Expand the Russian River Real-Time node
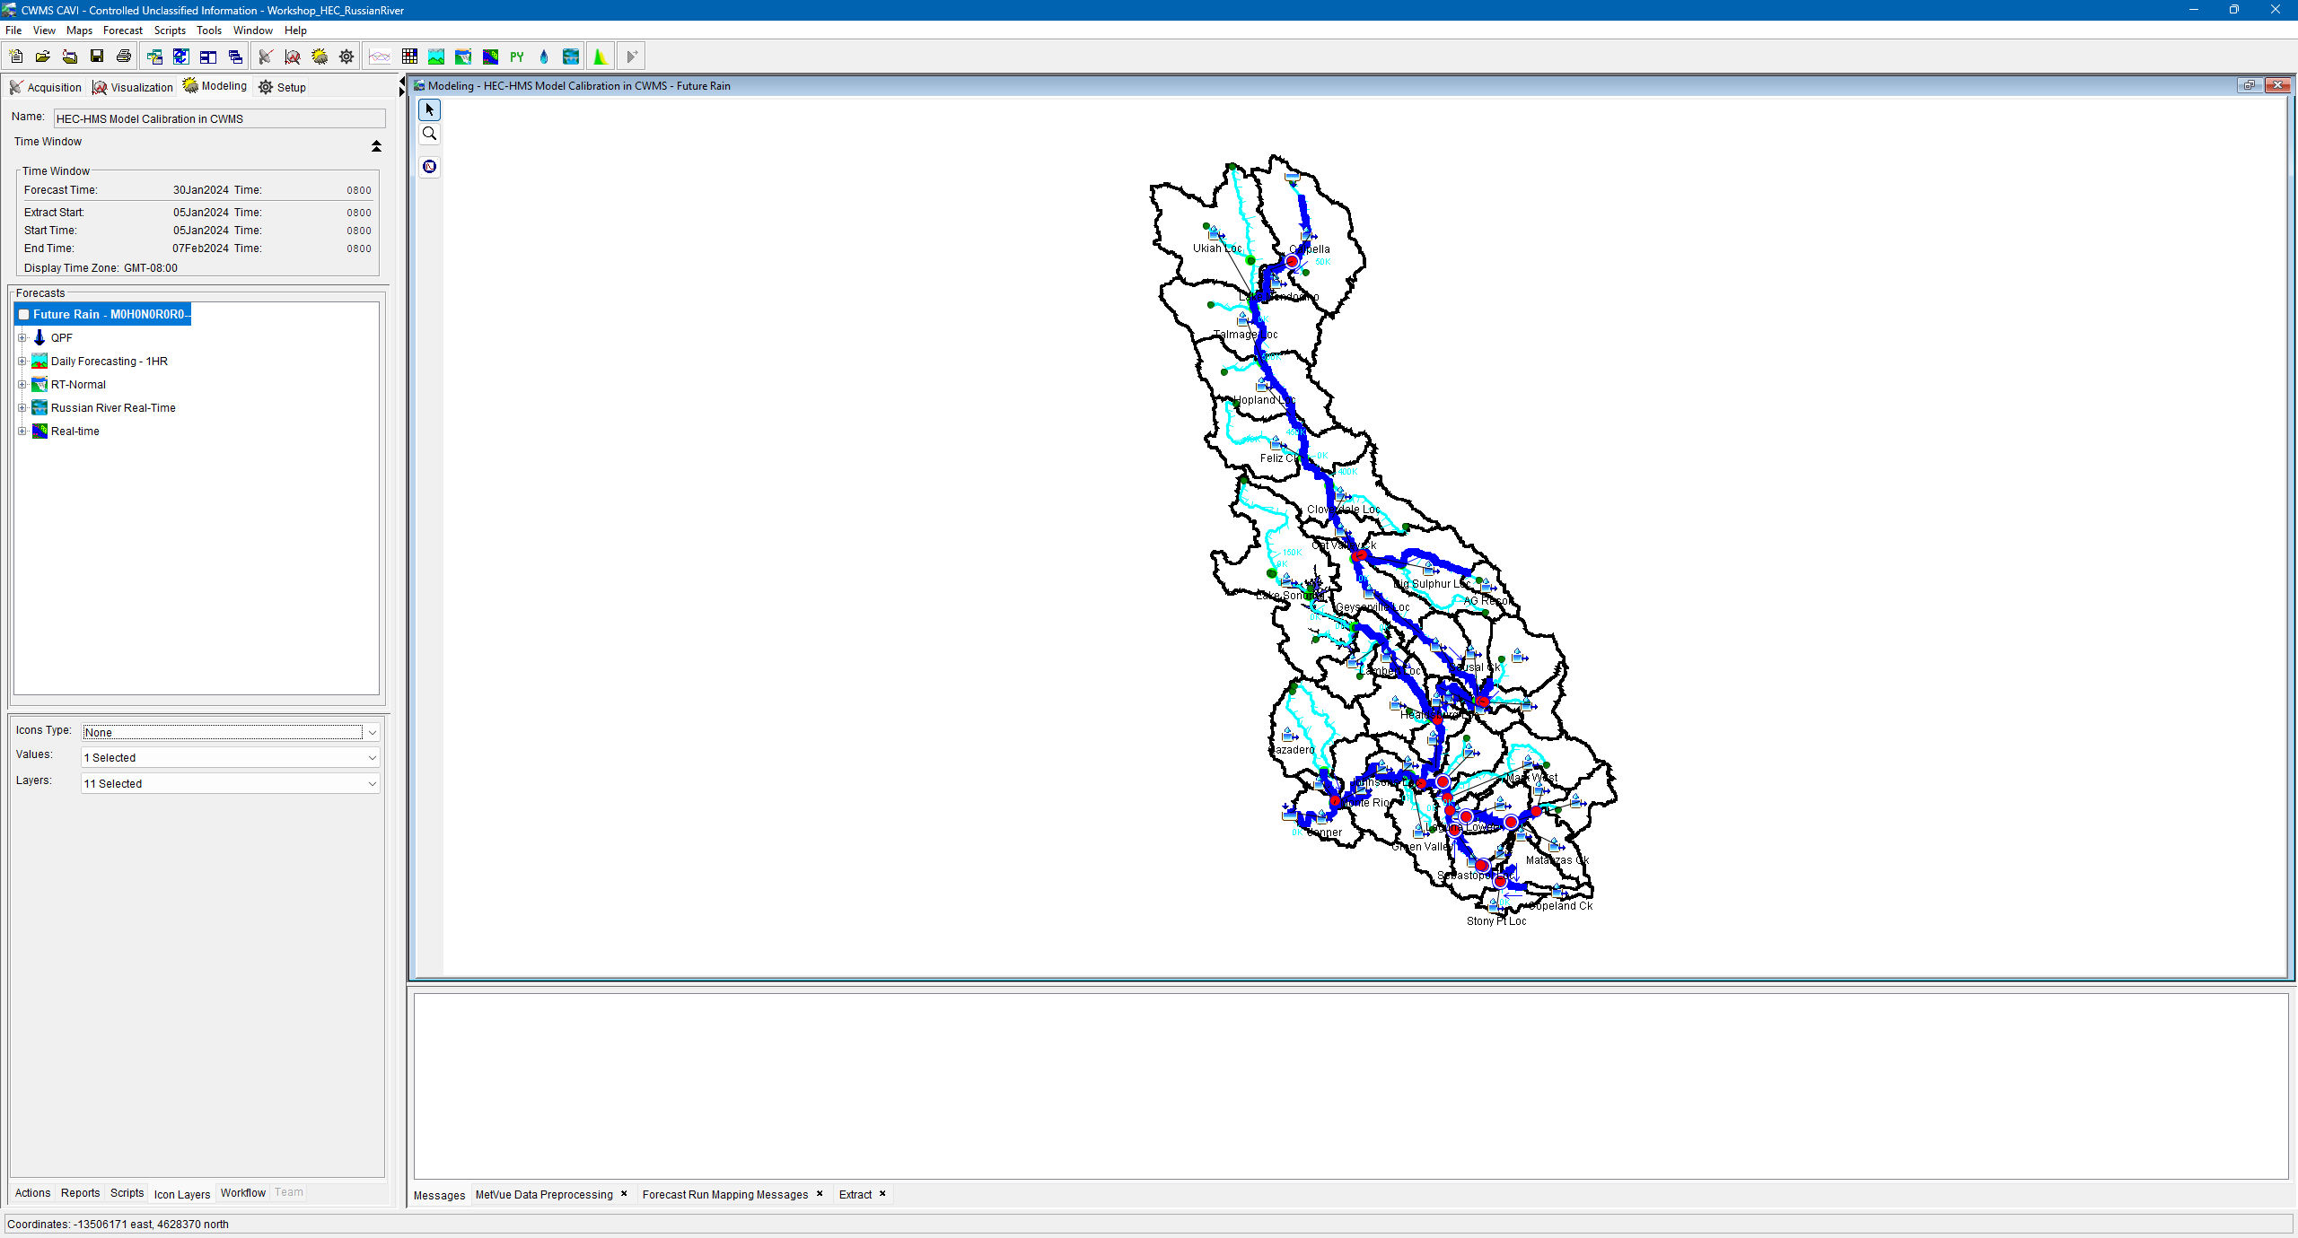The height and width of the screenshot is (1238, 2298). coord(22,407)
